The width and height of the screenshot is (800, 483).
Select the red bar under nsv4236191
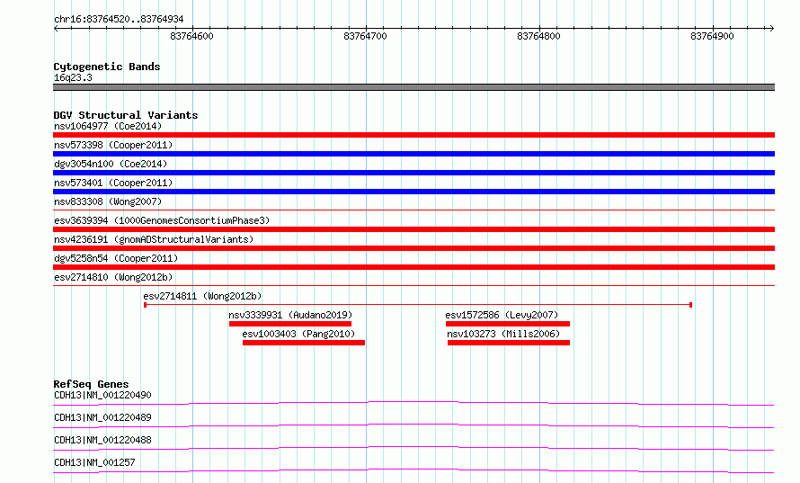[413, 248]
